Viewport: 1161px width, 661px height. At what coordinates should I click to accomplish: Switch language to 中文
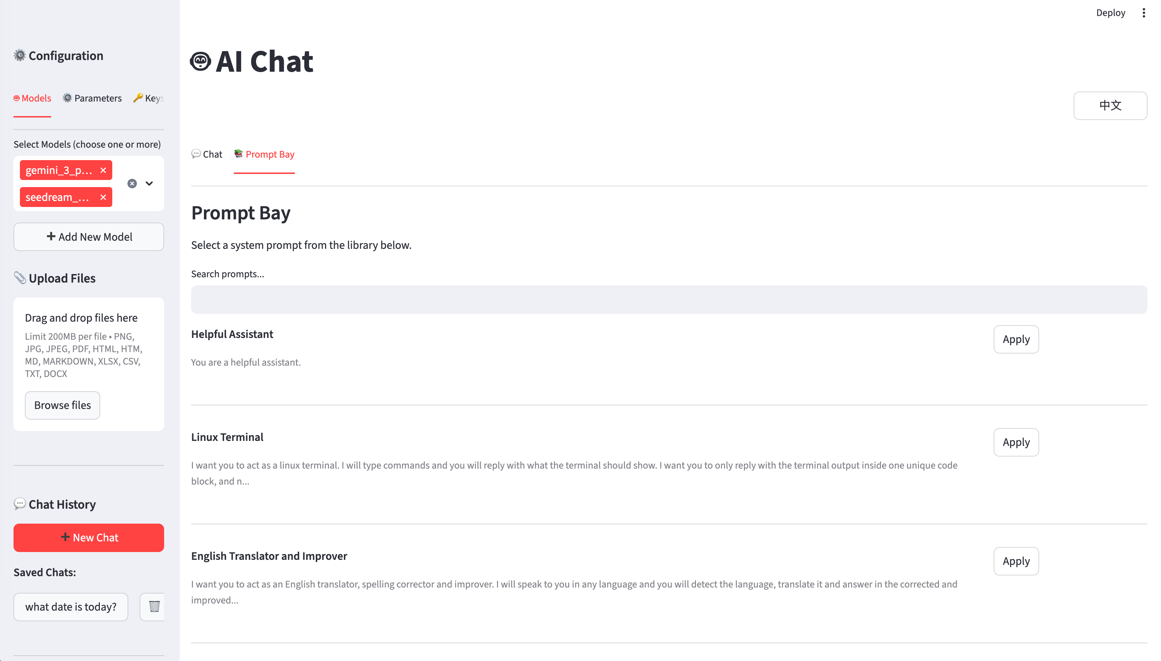[x=1110, y=105]
